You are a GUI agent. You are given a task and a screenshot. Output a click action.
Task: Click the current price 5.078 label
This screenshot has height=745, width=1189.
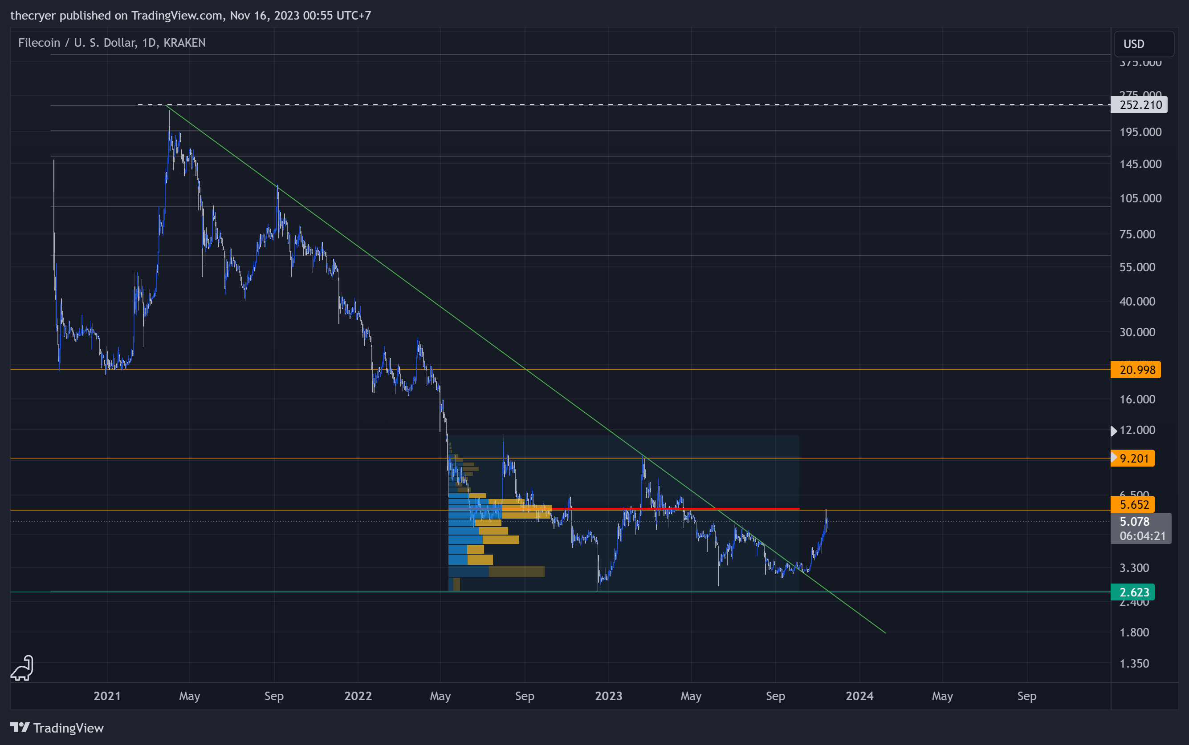[x=1134, y=522]
